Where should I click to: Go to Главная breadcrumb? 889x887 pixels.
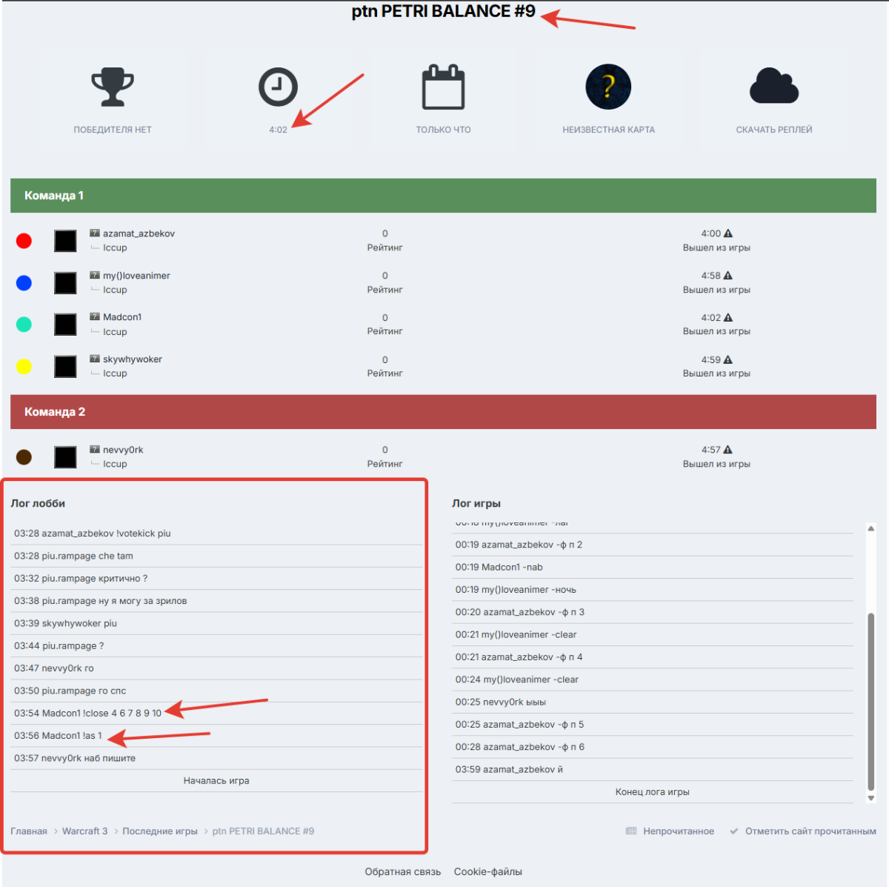click(x=29, y=831)
